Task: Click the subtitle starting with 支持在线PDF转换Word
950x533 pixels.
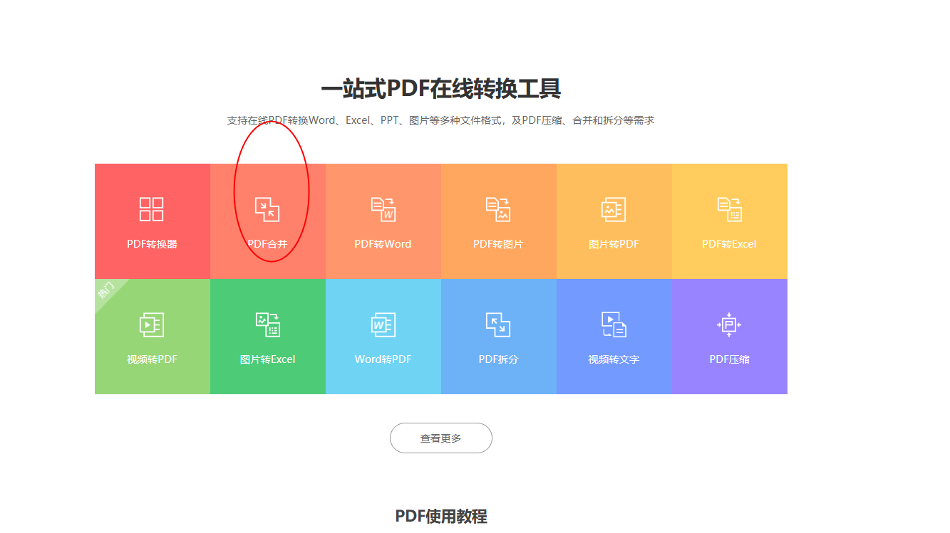Action: point(440,120)
